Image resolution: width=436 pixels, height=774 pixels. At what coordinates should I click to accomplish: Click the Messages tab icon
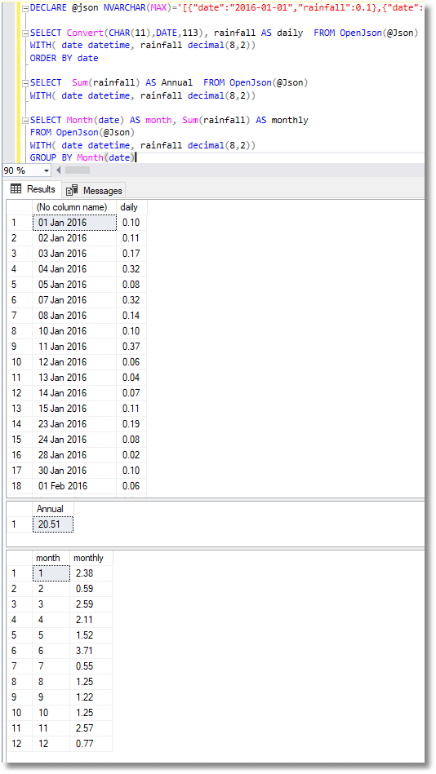coord(72,190)
